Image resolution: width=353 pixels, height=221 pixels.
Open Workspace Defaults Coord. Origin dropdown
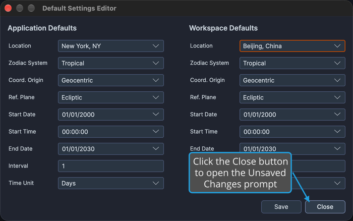292,80
